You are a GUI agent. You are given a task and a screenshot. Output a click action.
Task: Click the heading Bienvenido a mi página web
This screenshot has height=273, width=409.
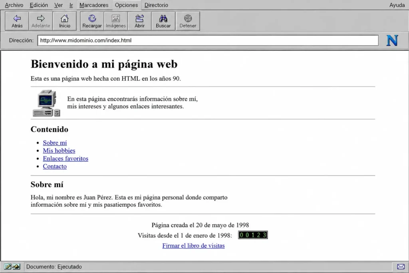click(x=104, y=64)
